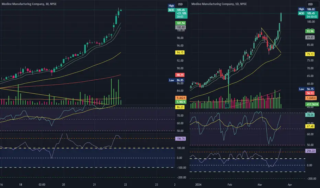Click the 20:03 countdown timer label
320x188 pixels.
180,17
